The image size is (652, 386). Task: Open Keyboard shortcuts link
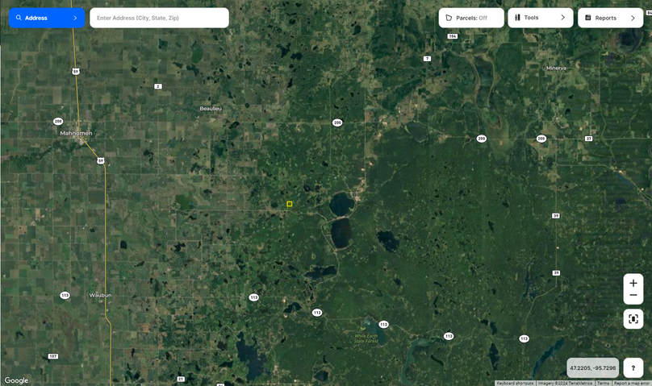pos(515,383)
